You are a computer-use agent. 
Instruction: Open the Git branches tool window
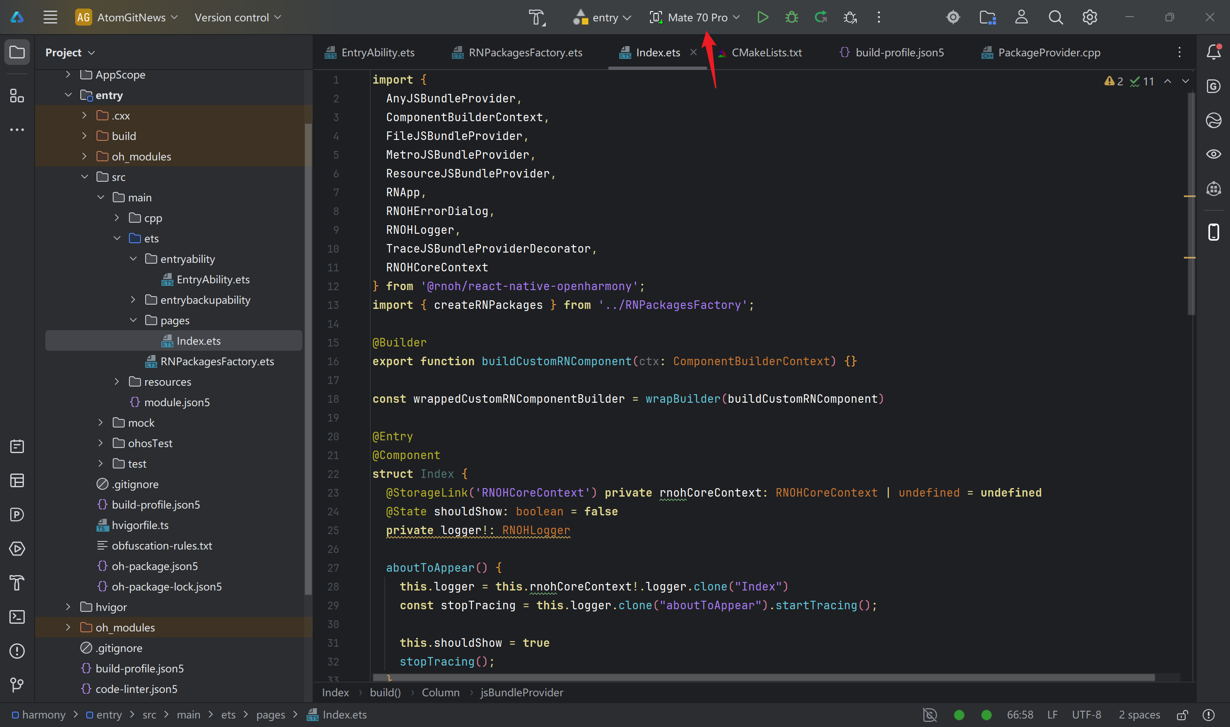pos(17,685)
